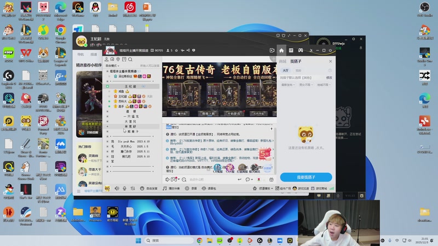Select the 大厅 pill tab
Screen dimensions: 438x246
pyautogui.click(x=285, y=71)
